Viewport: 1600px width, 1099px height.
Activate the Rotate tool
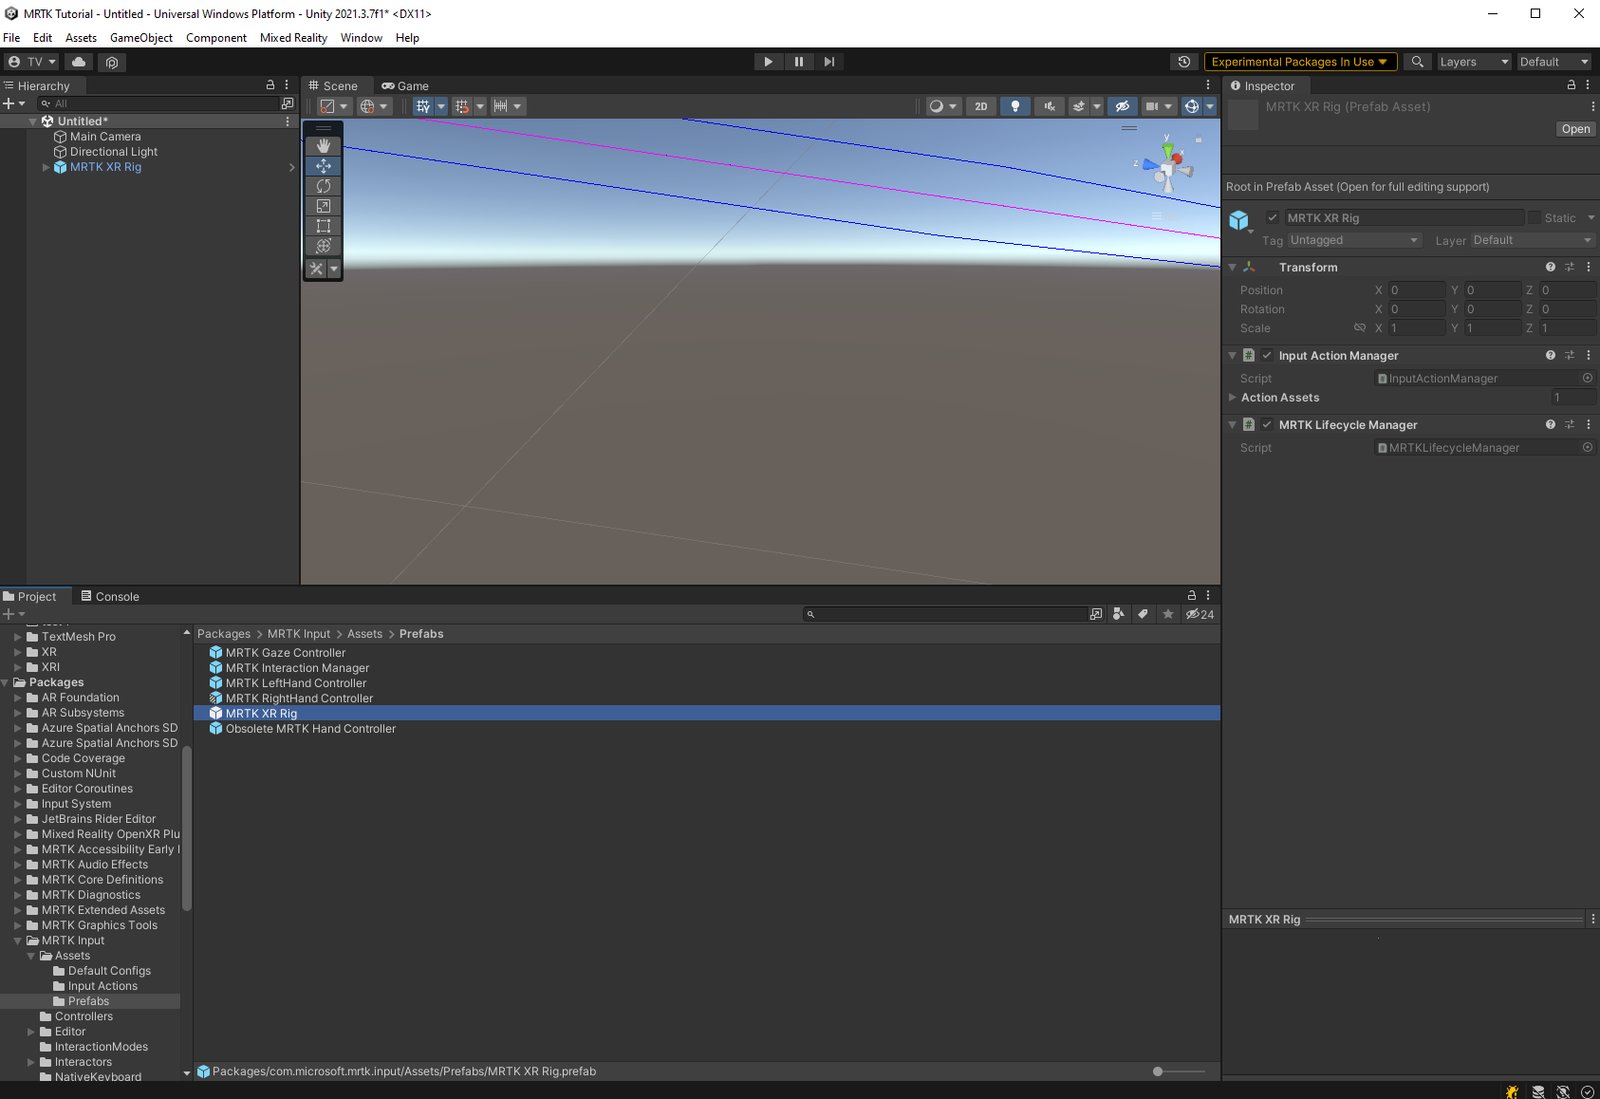coord(323,186)
